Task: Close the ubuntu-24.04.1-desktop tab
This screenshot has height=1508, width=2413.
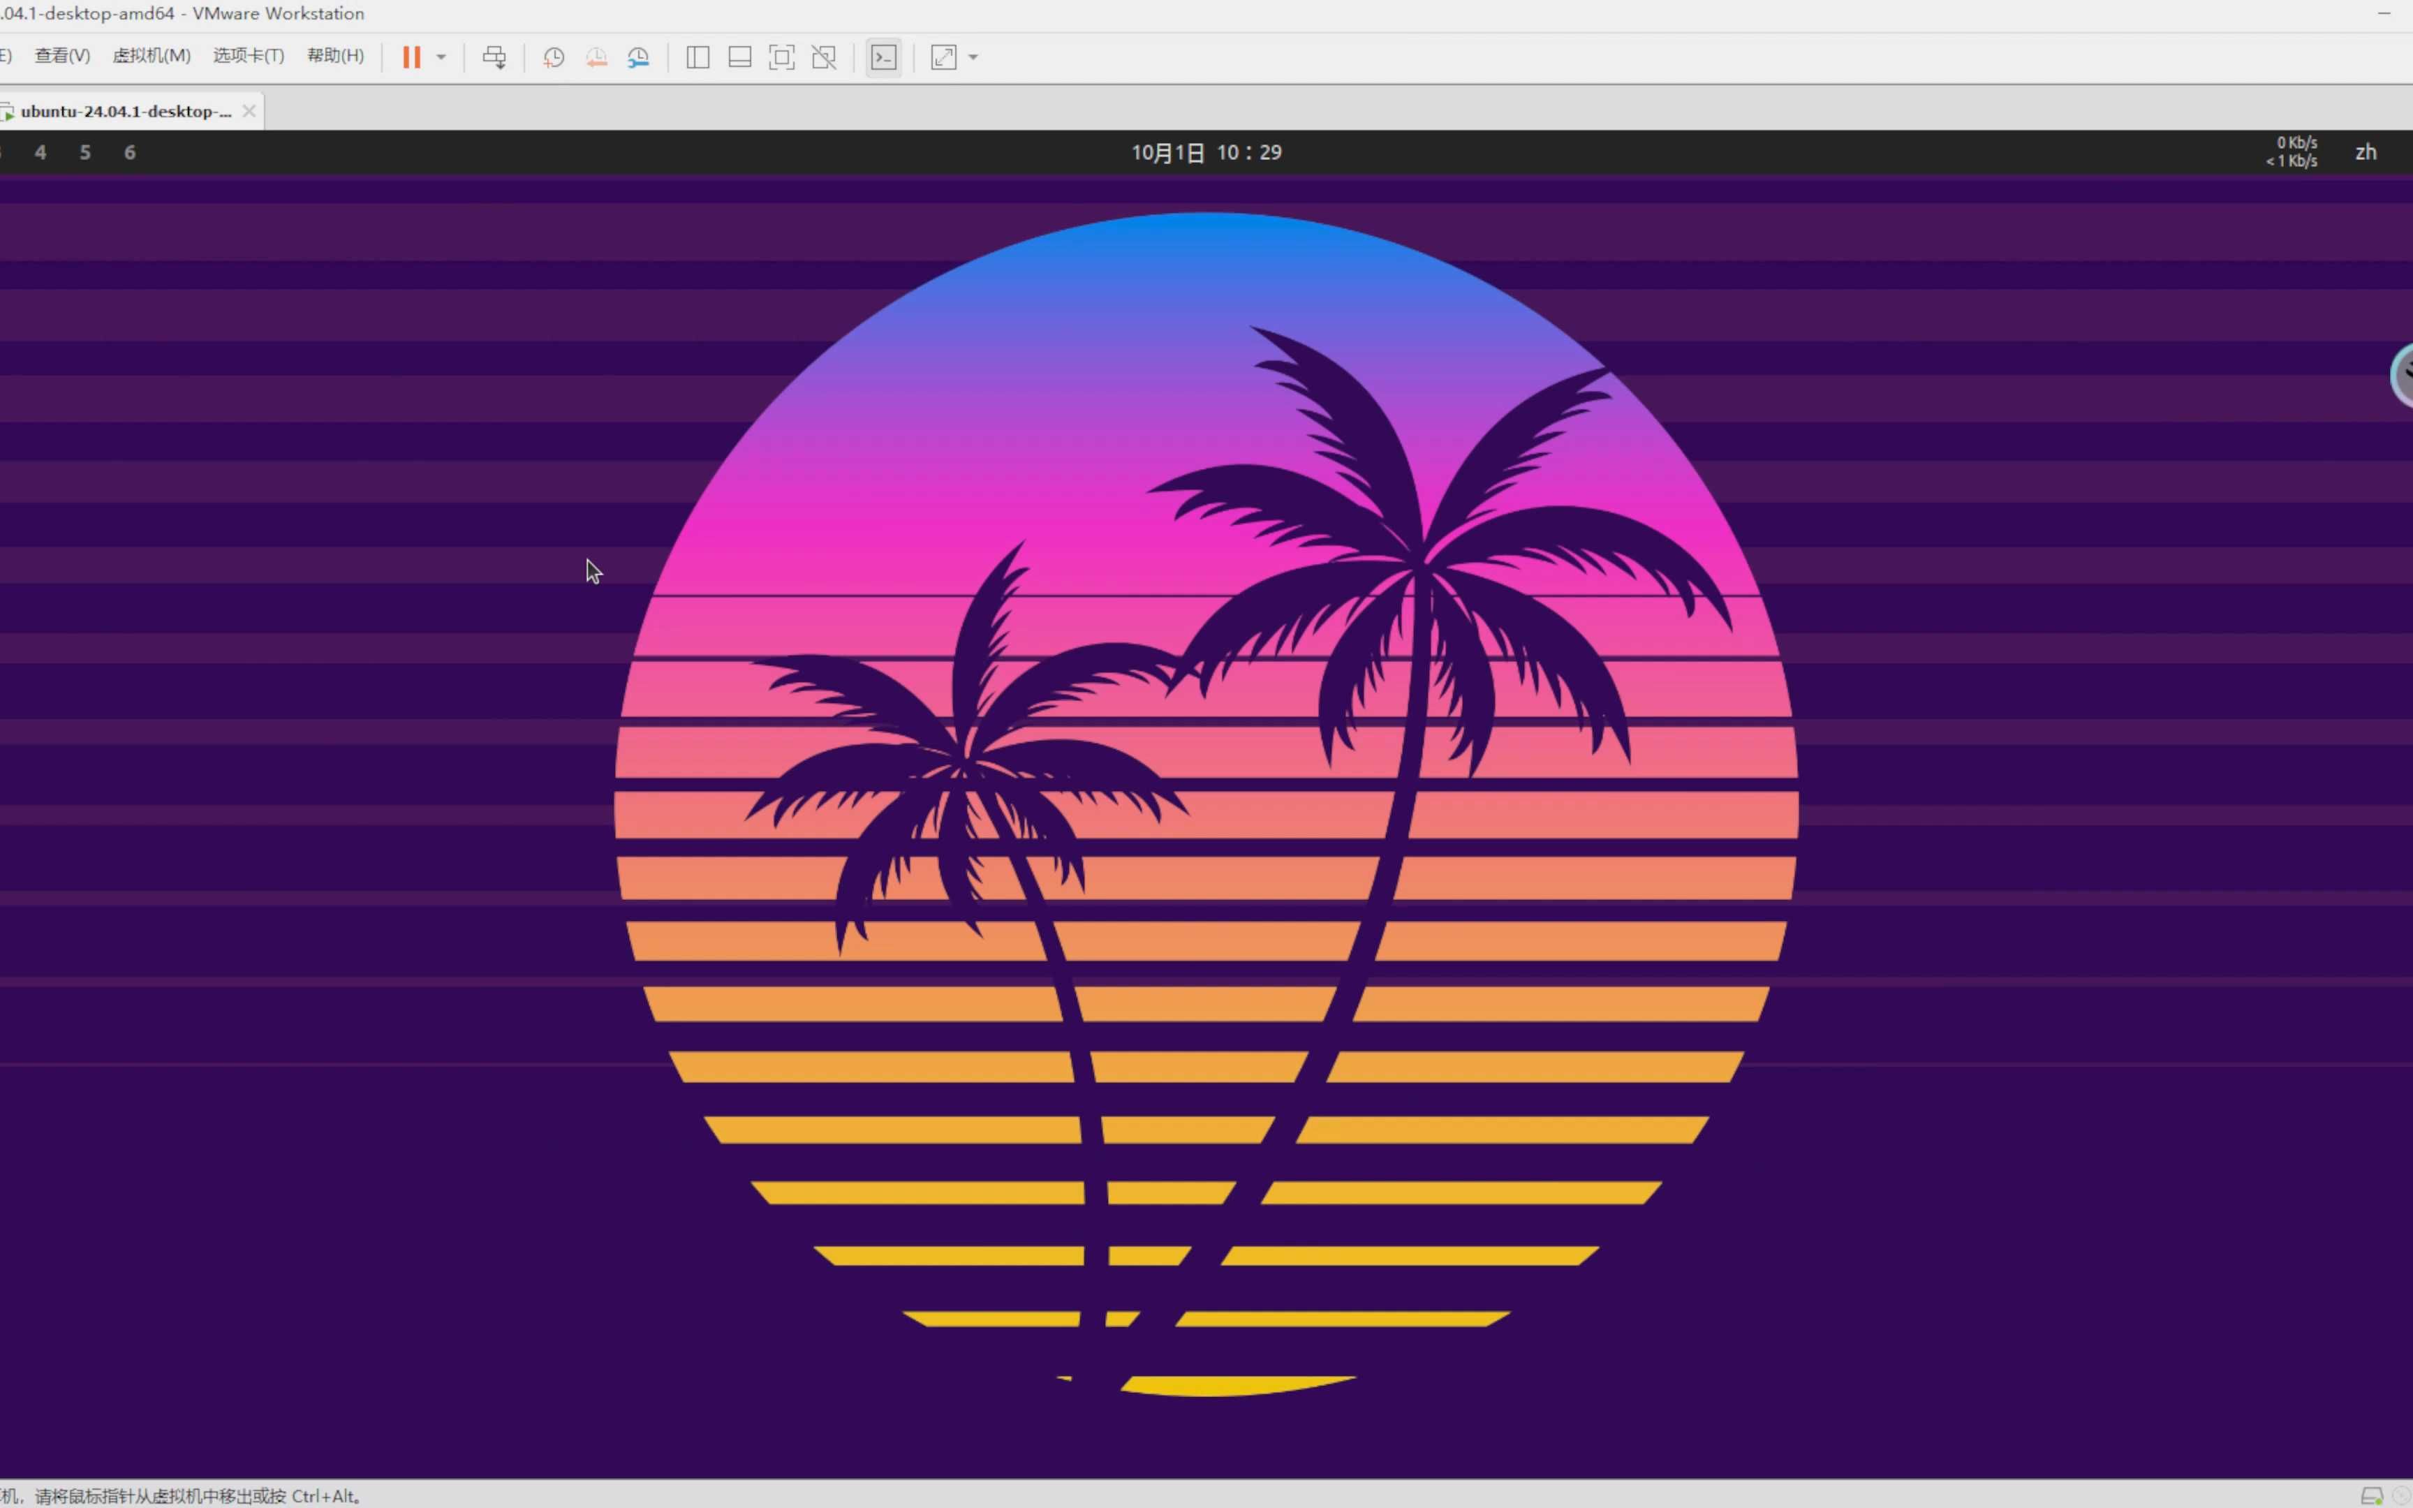Action: pyautogui.click(x=249, y=111)
